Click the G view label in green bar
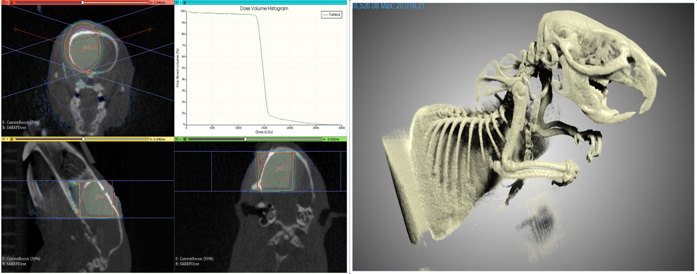This screenshot has width=697, height=274. (x=181, y=139)
